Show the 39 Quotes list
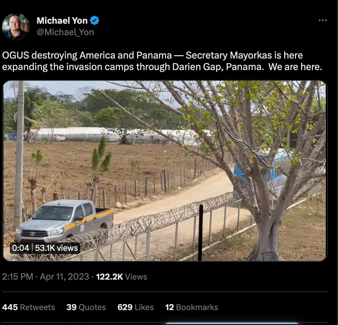 pos(86,307)
